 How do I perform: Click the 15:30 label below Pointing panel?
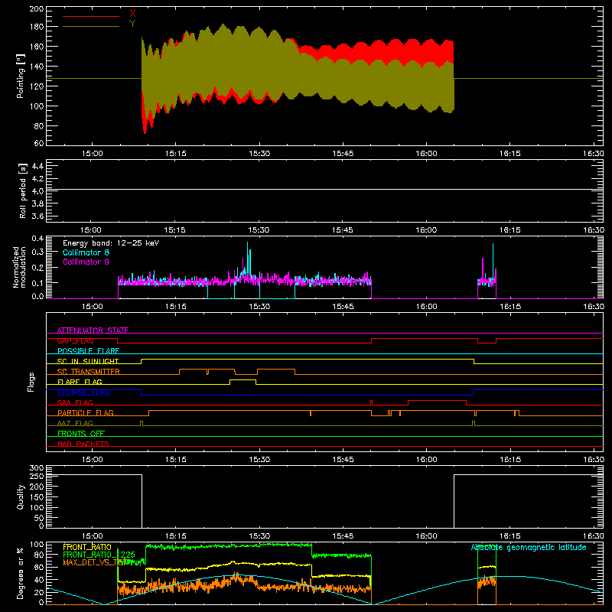pyautogui.click(x=259, y=154)
